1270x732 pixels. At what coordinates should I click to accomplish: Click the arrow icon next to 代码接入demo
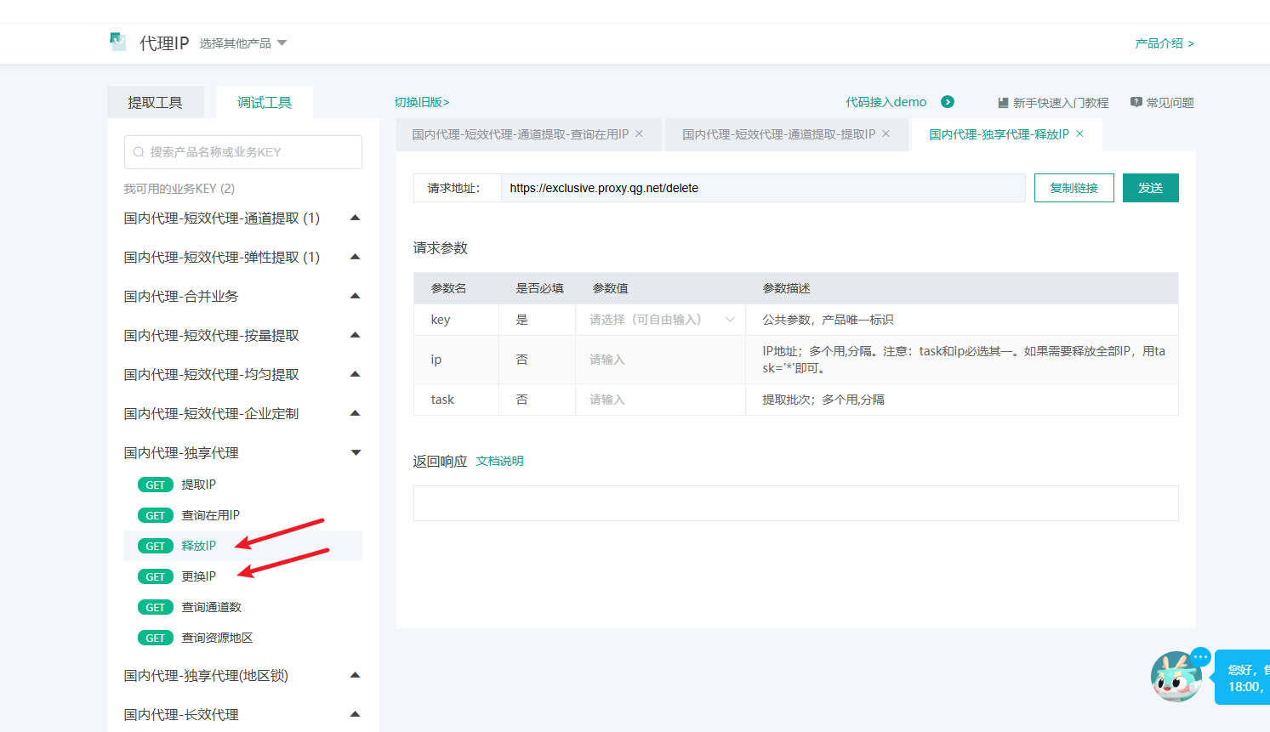click(x=948, y=102)
